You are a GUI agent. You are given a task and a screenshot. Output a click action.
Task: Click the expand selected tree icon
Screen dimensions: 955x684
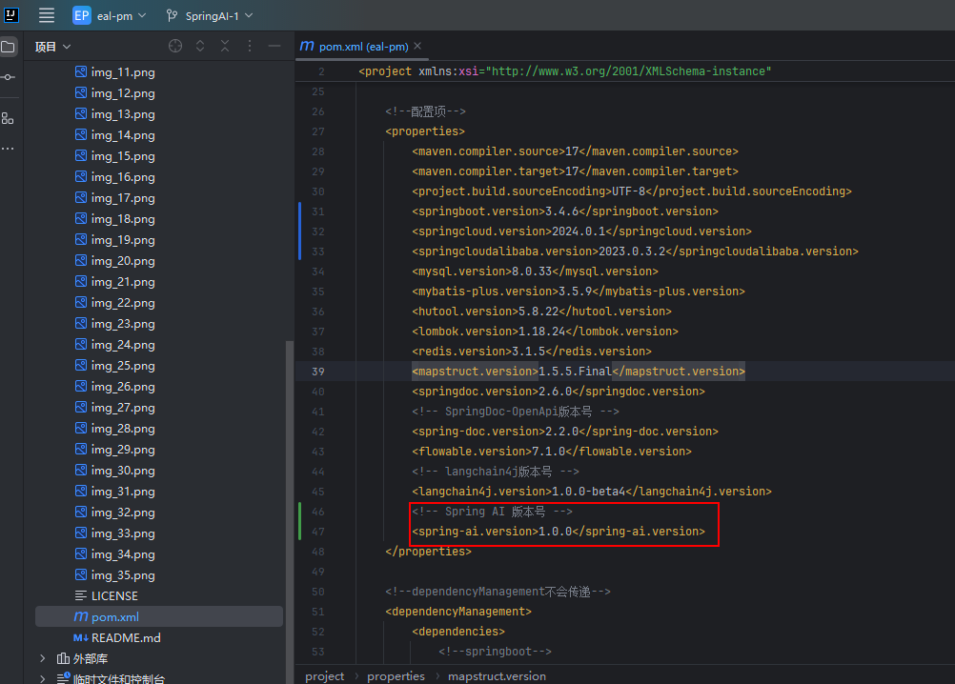tap(200, 47)
